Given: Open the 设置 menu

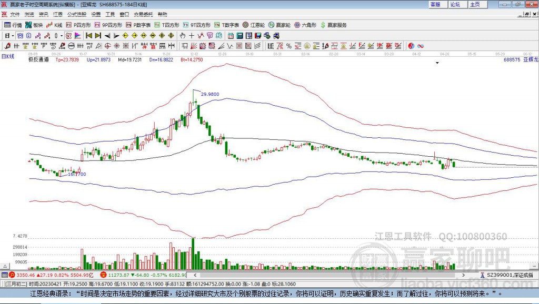Looking at the screenshot, I should pyautogui.click(x=96, y=14).
